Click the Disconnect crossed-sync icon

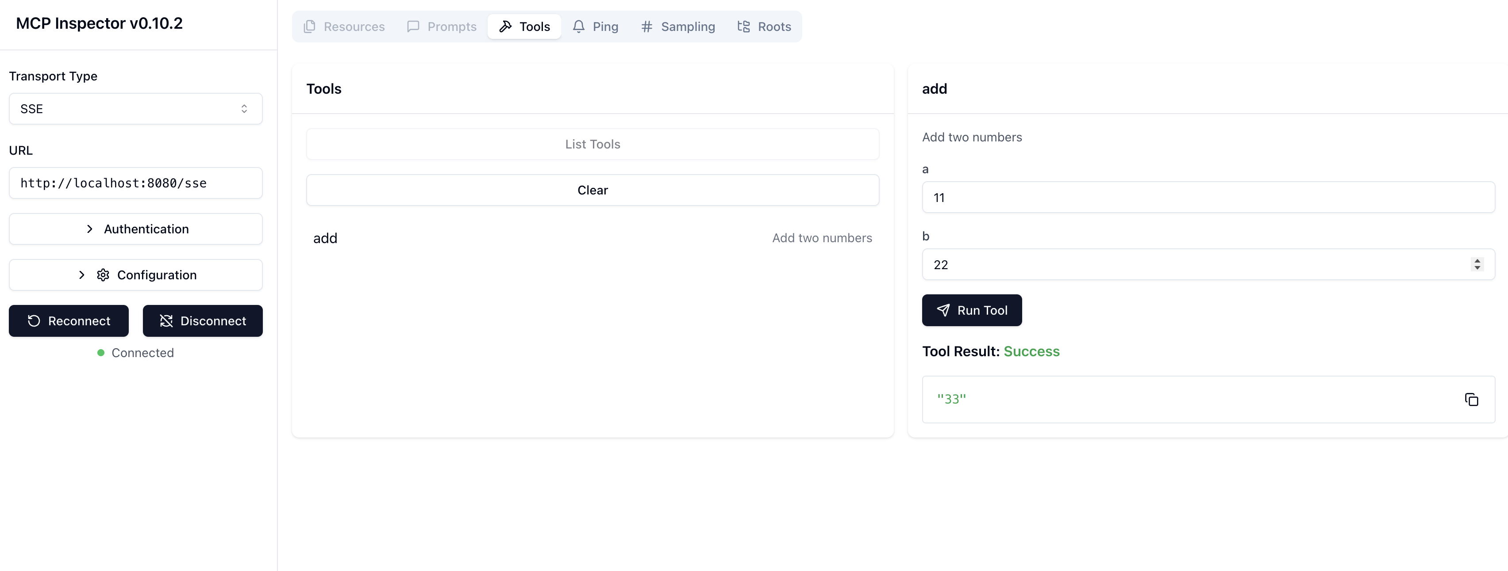pyautogui.click(x=166, y=321)
